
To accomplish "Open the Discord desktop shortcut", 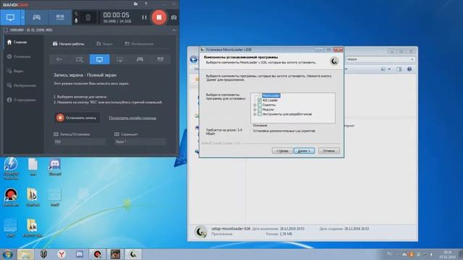I will pos(55,167).
